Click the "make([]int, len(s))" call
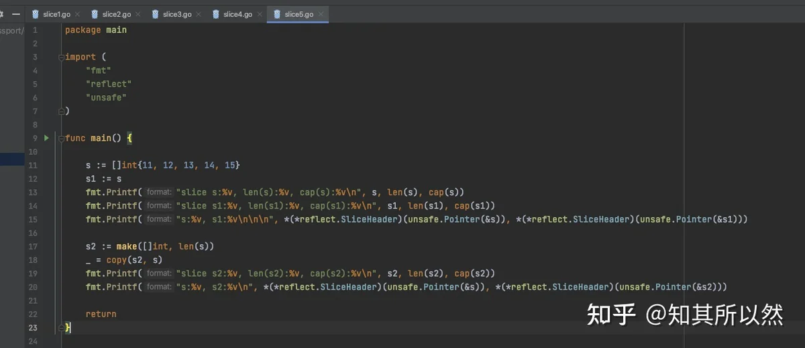The height and width of the screenshot is (348, 805). (165, 246)
